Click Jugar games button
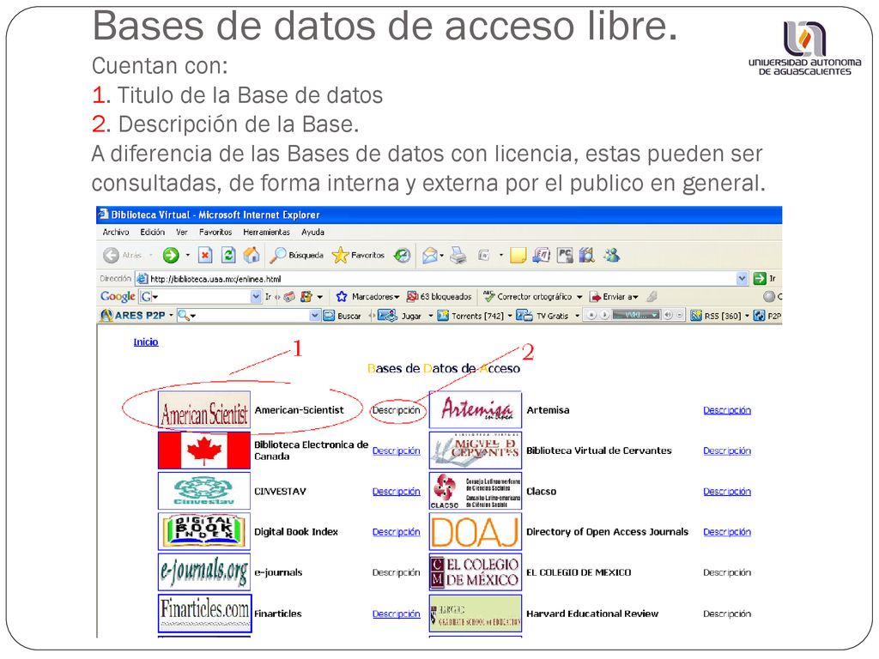The image size is (879, 659). pos(400,316)
